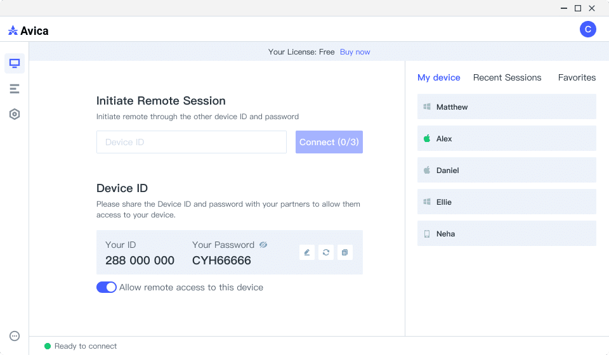Select the My device tab
The image size is (609, 355).
[x=438, y=77]
